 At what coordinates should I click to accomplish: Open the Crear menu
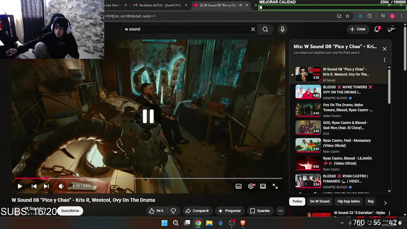358,29
